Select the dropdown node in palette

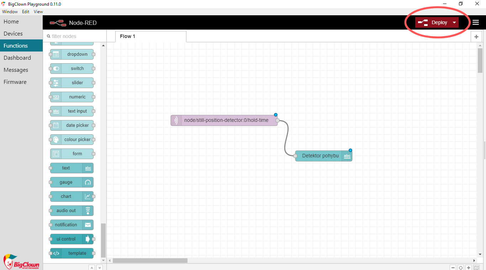72,54
